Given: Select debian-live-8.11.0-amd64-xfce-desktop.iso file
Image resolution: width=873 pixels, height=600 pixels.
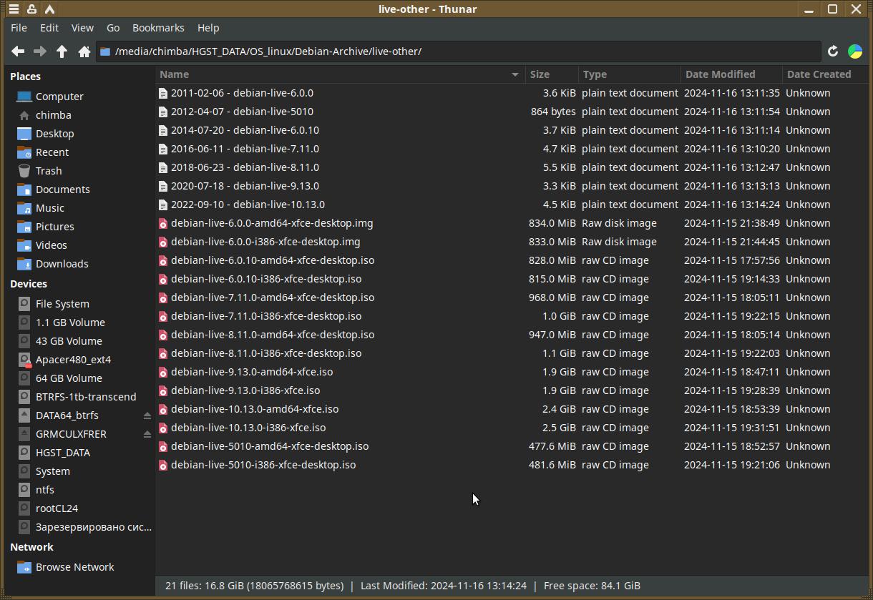Looking at the screenshot, I should (x=273, y=335).
